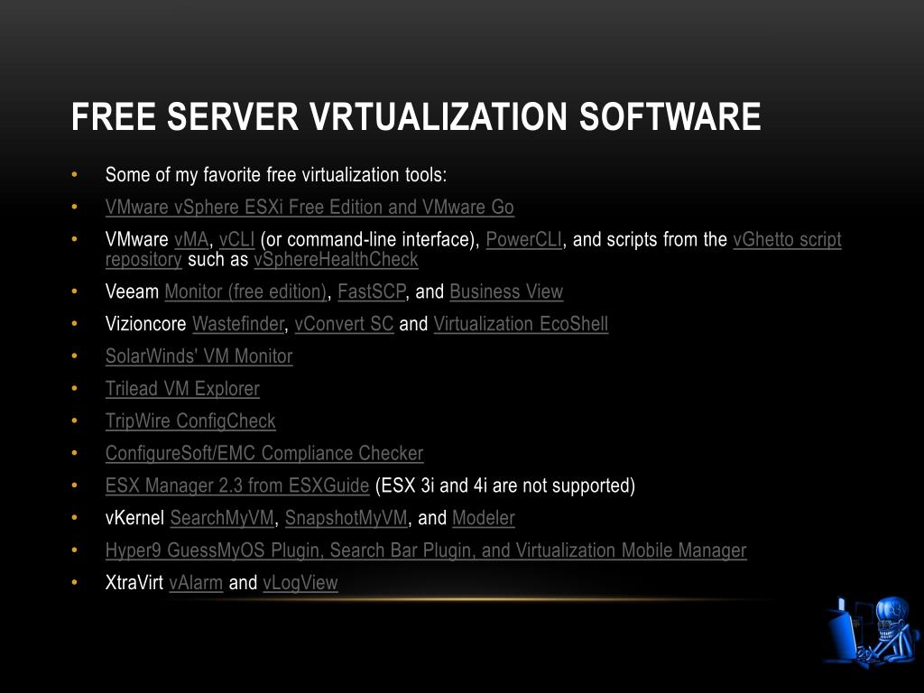This screenshot has width=924, height=693.
Task: Open VMware vSphere ESXi Free Edition link
Action: click(310, 208)
